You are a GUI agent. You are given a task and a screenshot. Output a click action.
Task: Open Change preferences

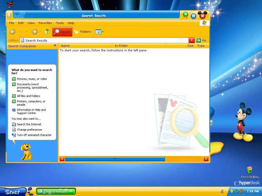pos(29,130)
